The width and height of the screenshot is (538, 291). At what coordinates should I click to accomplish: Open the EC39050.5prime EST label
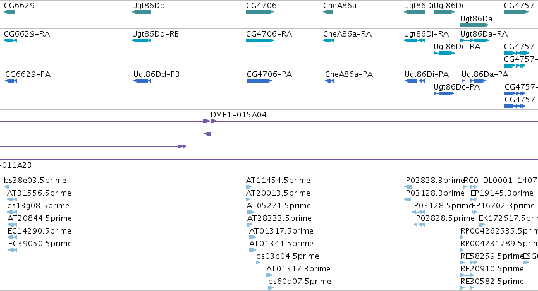click(x=40, y=244)
